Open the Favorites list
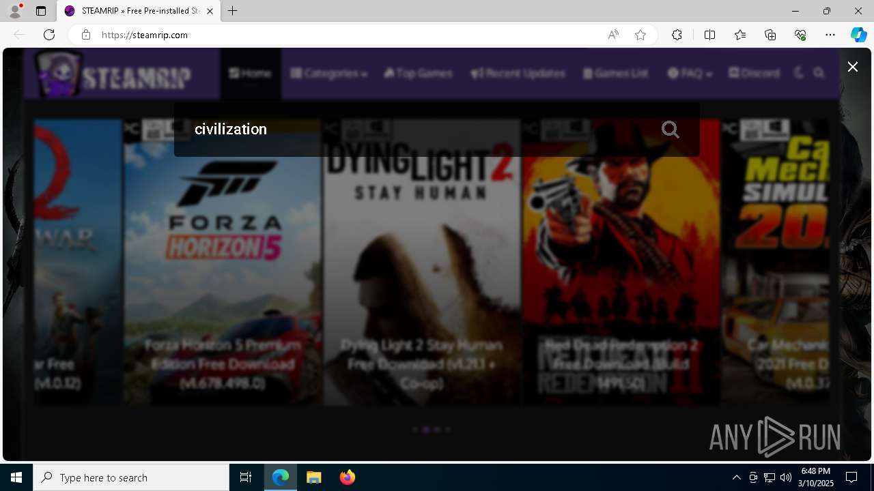874x491 pixels. pos(740,35)
